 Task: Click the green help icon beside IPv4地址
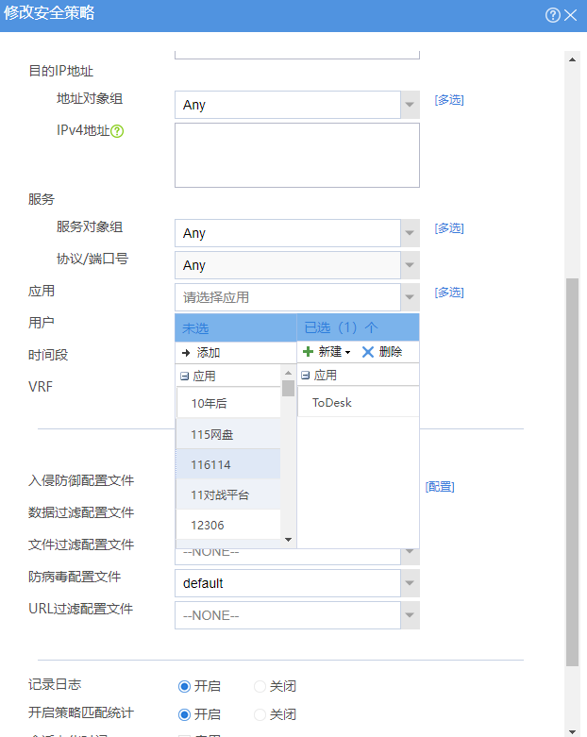(x=118, y=131)
